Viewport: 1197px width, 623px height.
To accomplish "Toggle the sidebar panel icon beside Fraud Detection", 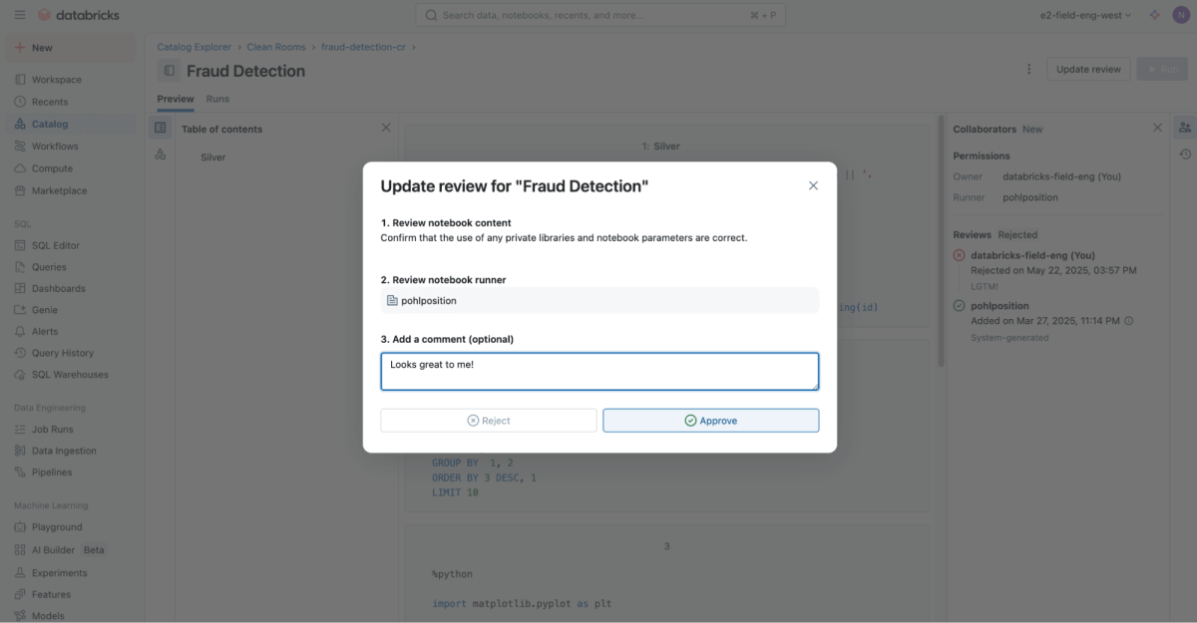I will pyautogui.click(x=170, y=71).
